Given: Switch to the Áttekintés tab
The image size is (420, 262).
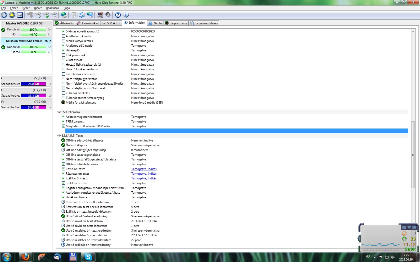Looking at the screenshot, I should [64, 23].
